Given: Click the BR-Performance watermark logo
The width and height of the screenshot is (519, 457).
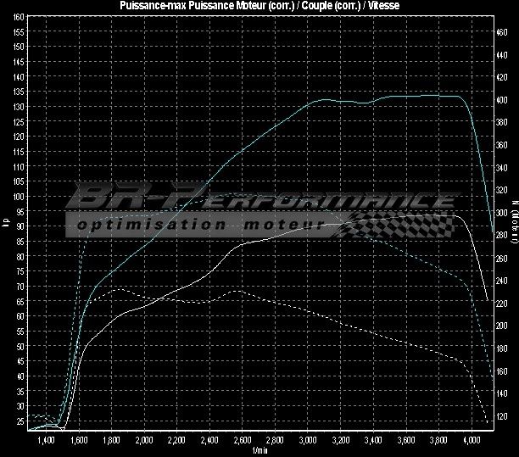Looking at the screenshot, I should click(263, 198).
